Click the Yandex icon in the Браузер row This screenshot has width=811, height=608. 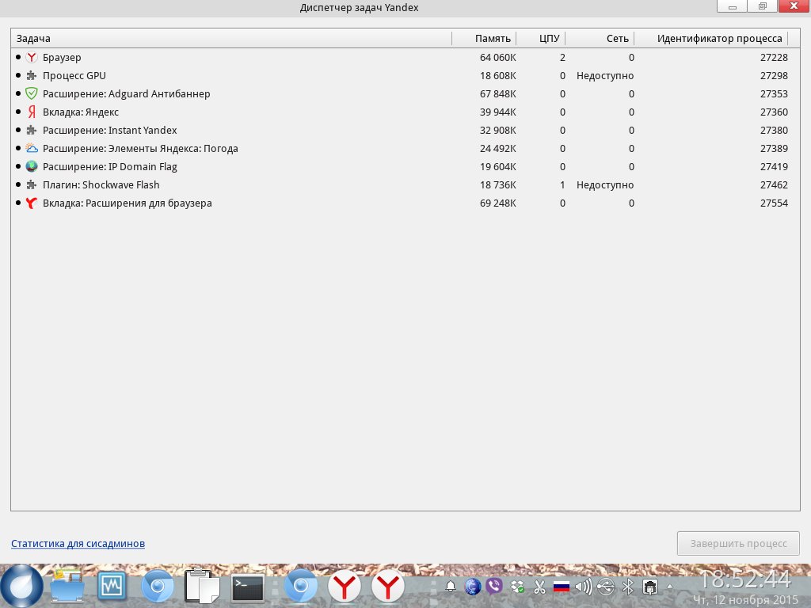[32, 57]
